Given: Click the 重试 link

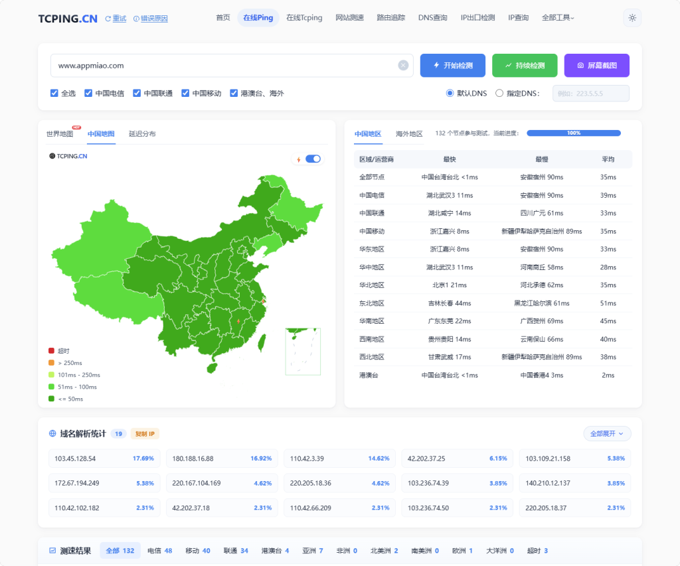Looking at the screenshot, I should (116, 19).
